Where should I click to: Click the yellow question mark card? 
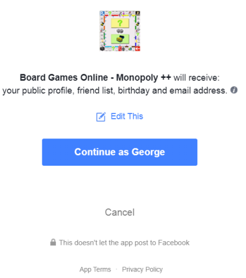click(x=120, y=23)
